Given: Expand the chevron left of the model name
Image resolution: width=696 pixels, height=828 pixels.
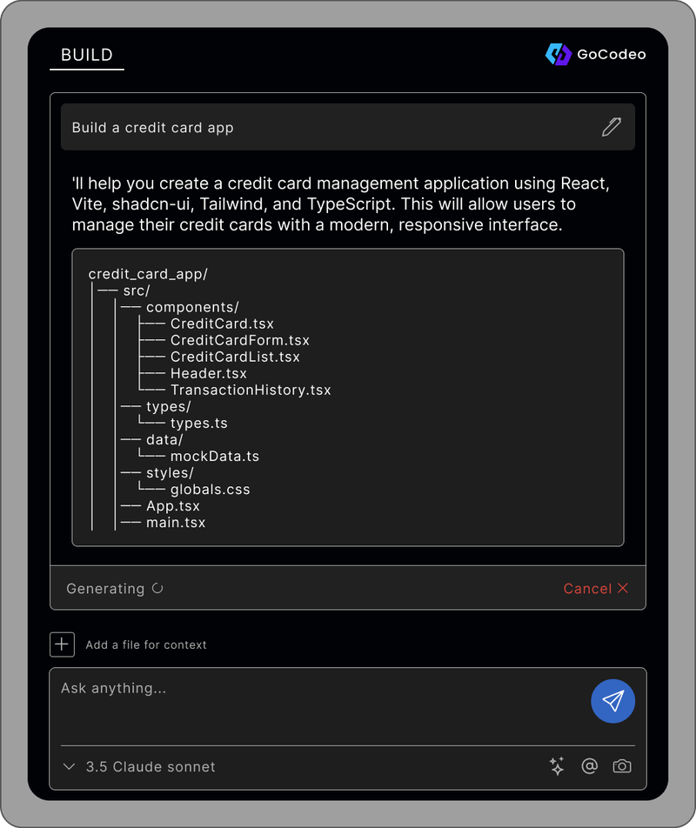Looking at the screenshot, I should pos(69,766).
